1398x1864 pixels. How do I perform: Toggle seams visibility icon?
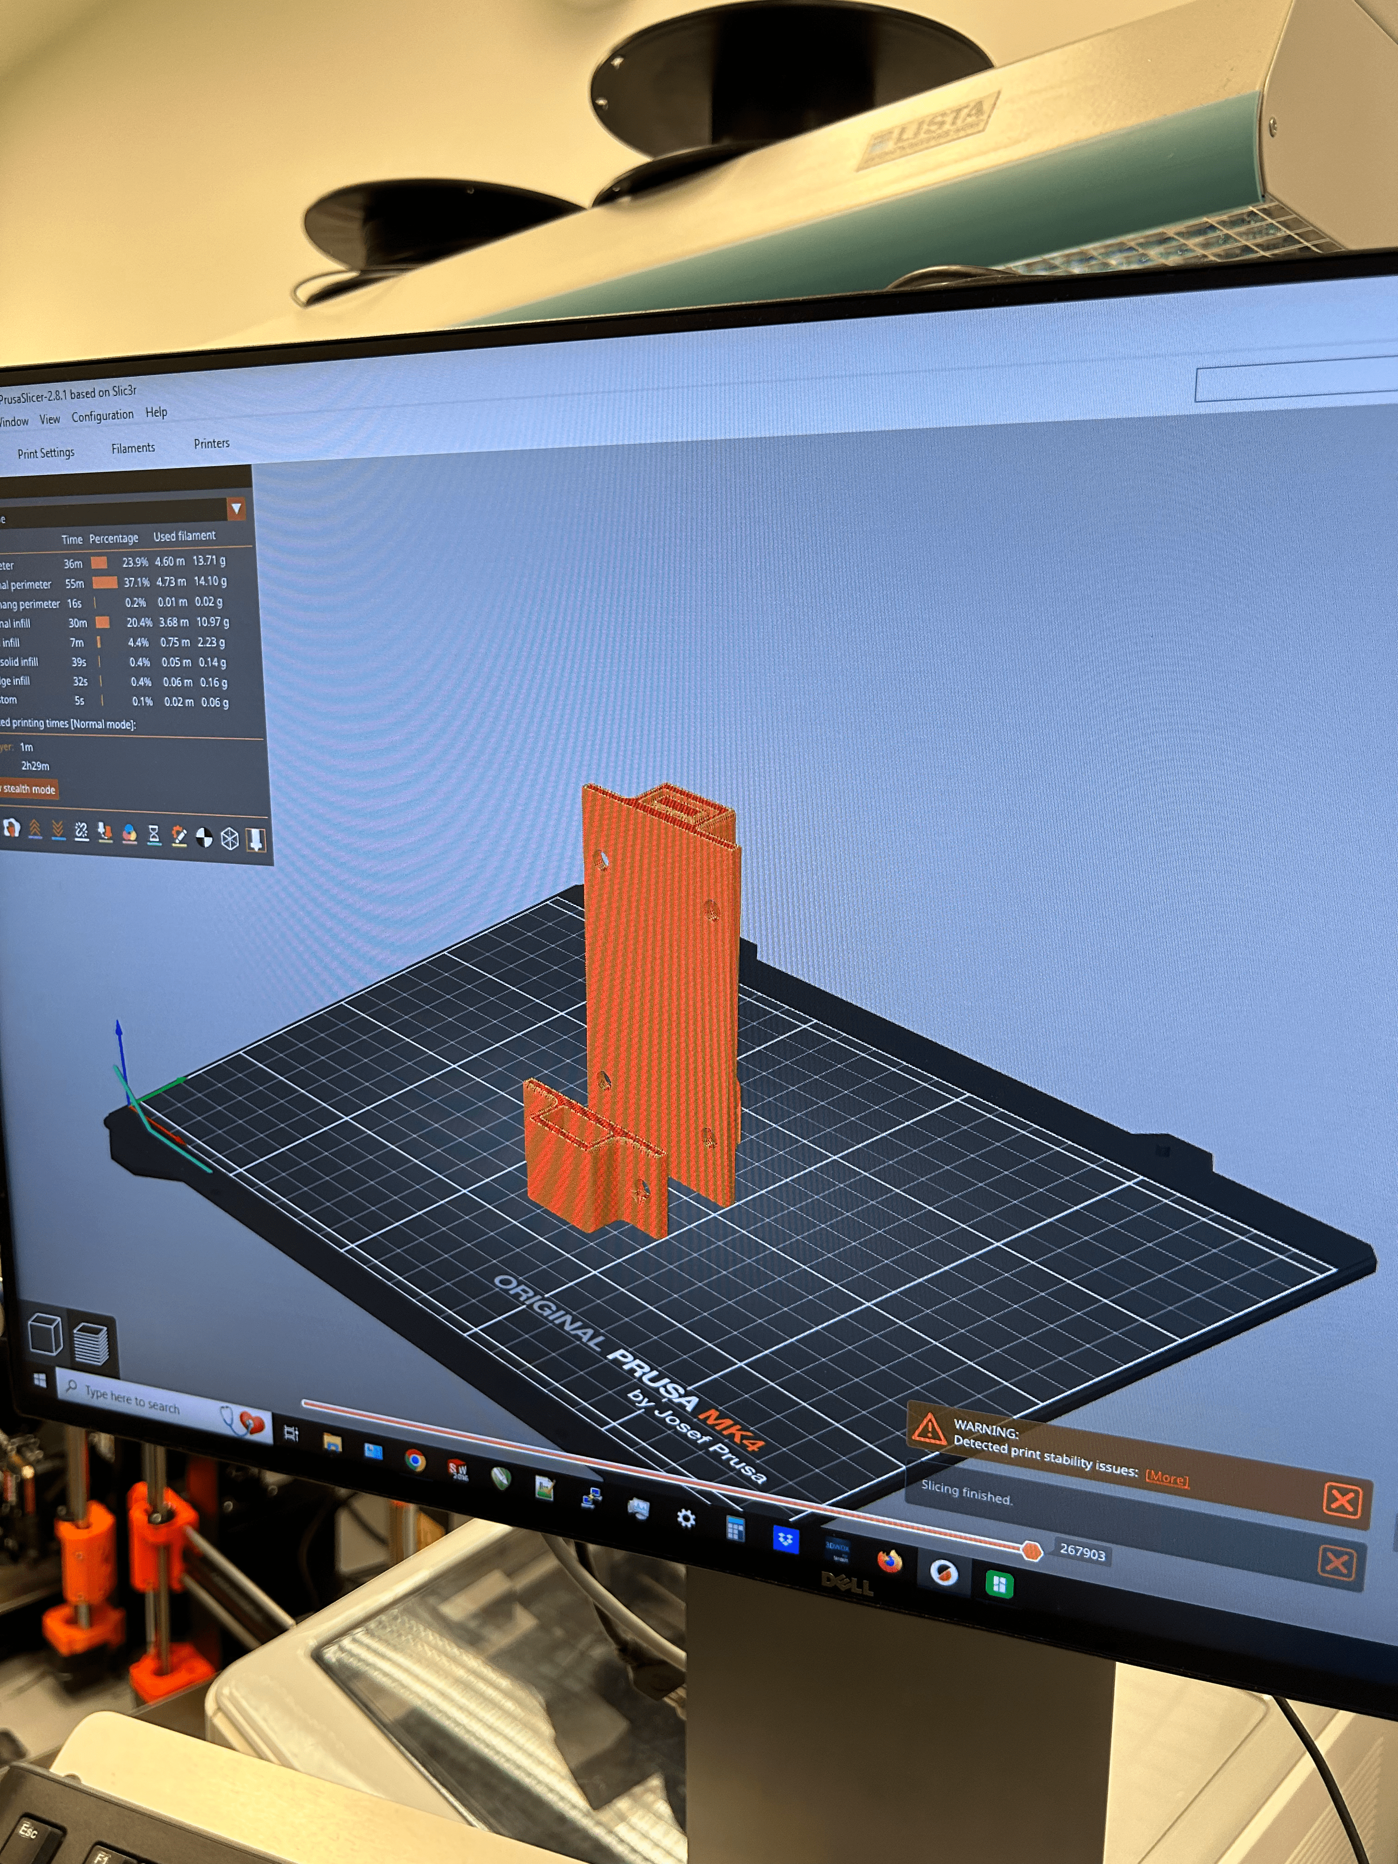[81, 832]
